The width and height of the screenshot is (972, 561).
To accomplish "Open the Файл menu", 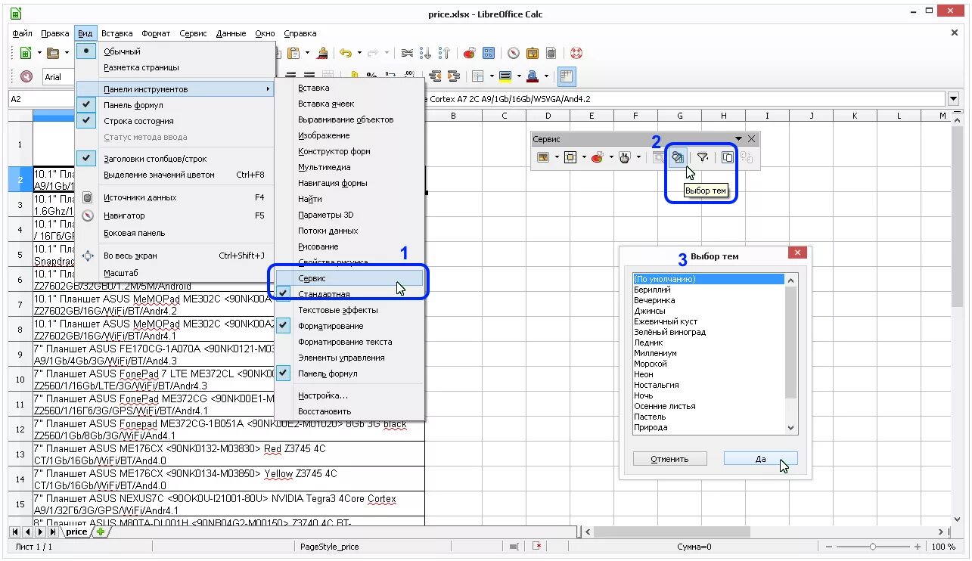I will tap(22, 33).
